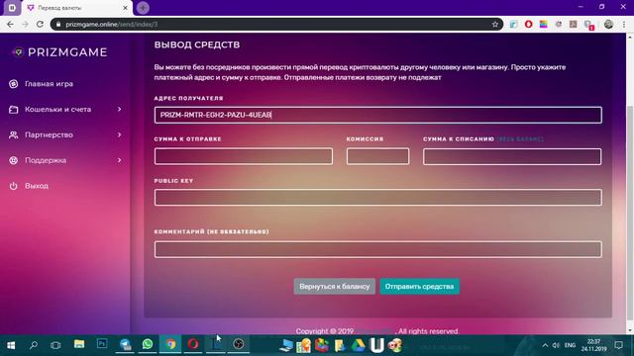Open the white U application icon on the taskbar
Viewport: 634px width, 356px height.
(x=376, y=345)
